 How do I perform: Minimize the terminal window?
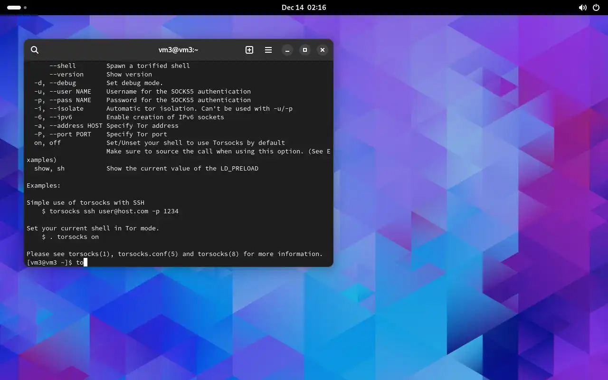click(x=287, y=50)
